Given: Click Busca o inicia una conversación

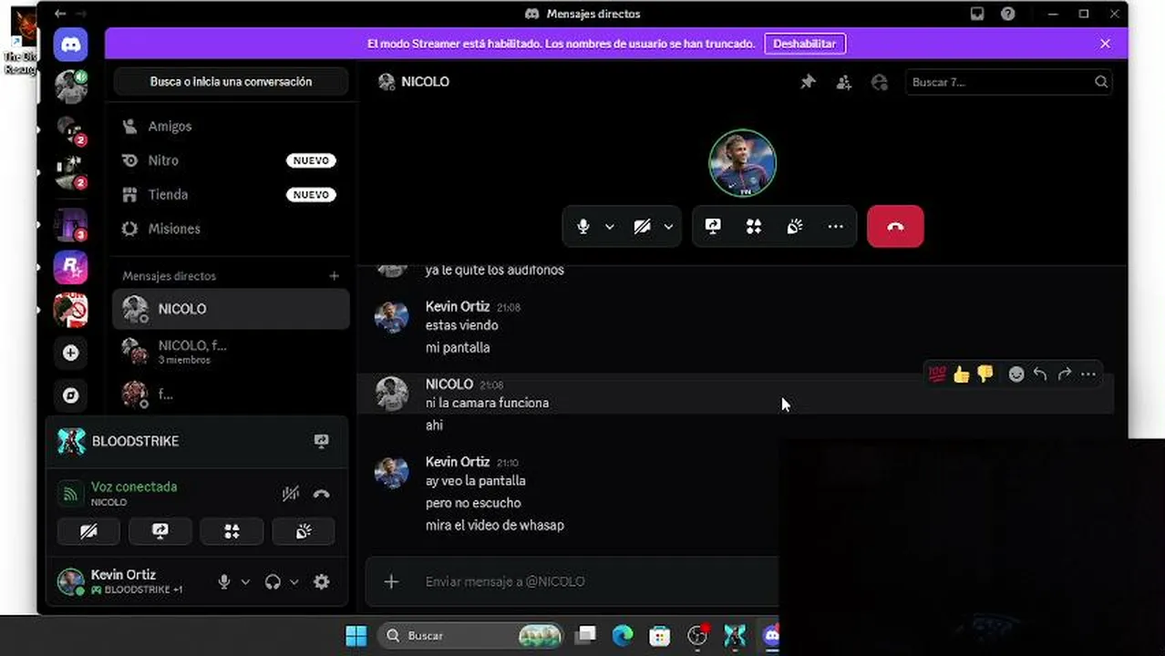Looking at the screenshot, I should pos(231,82).
